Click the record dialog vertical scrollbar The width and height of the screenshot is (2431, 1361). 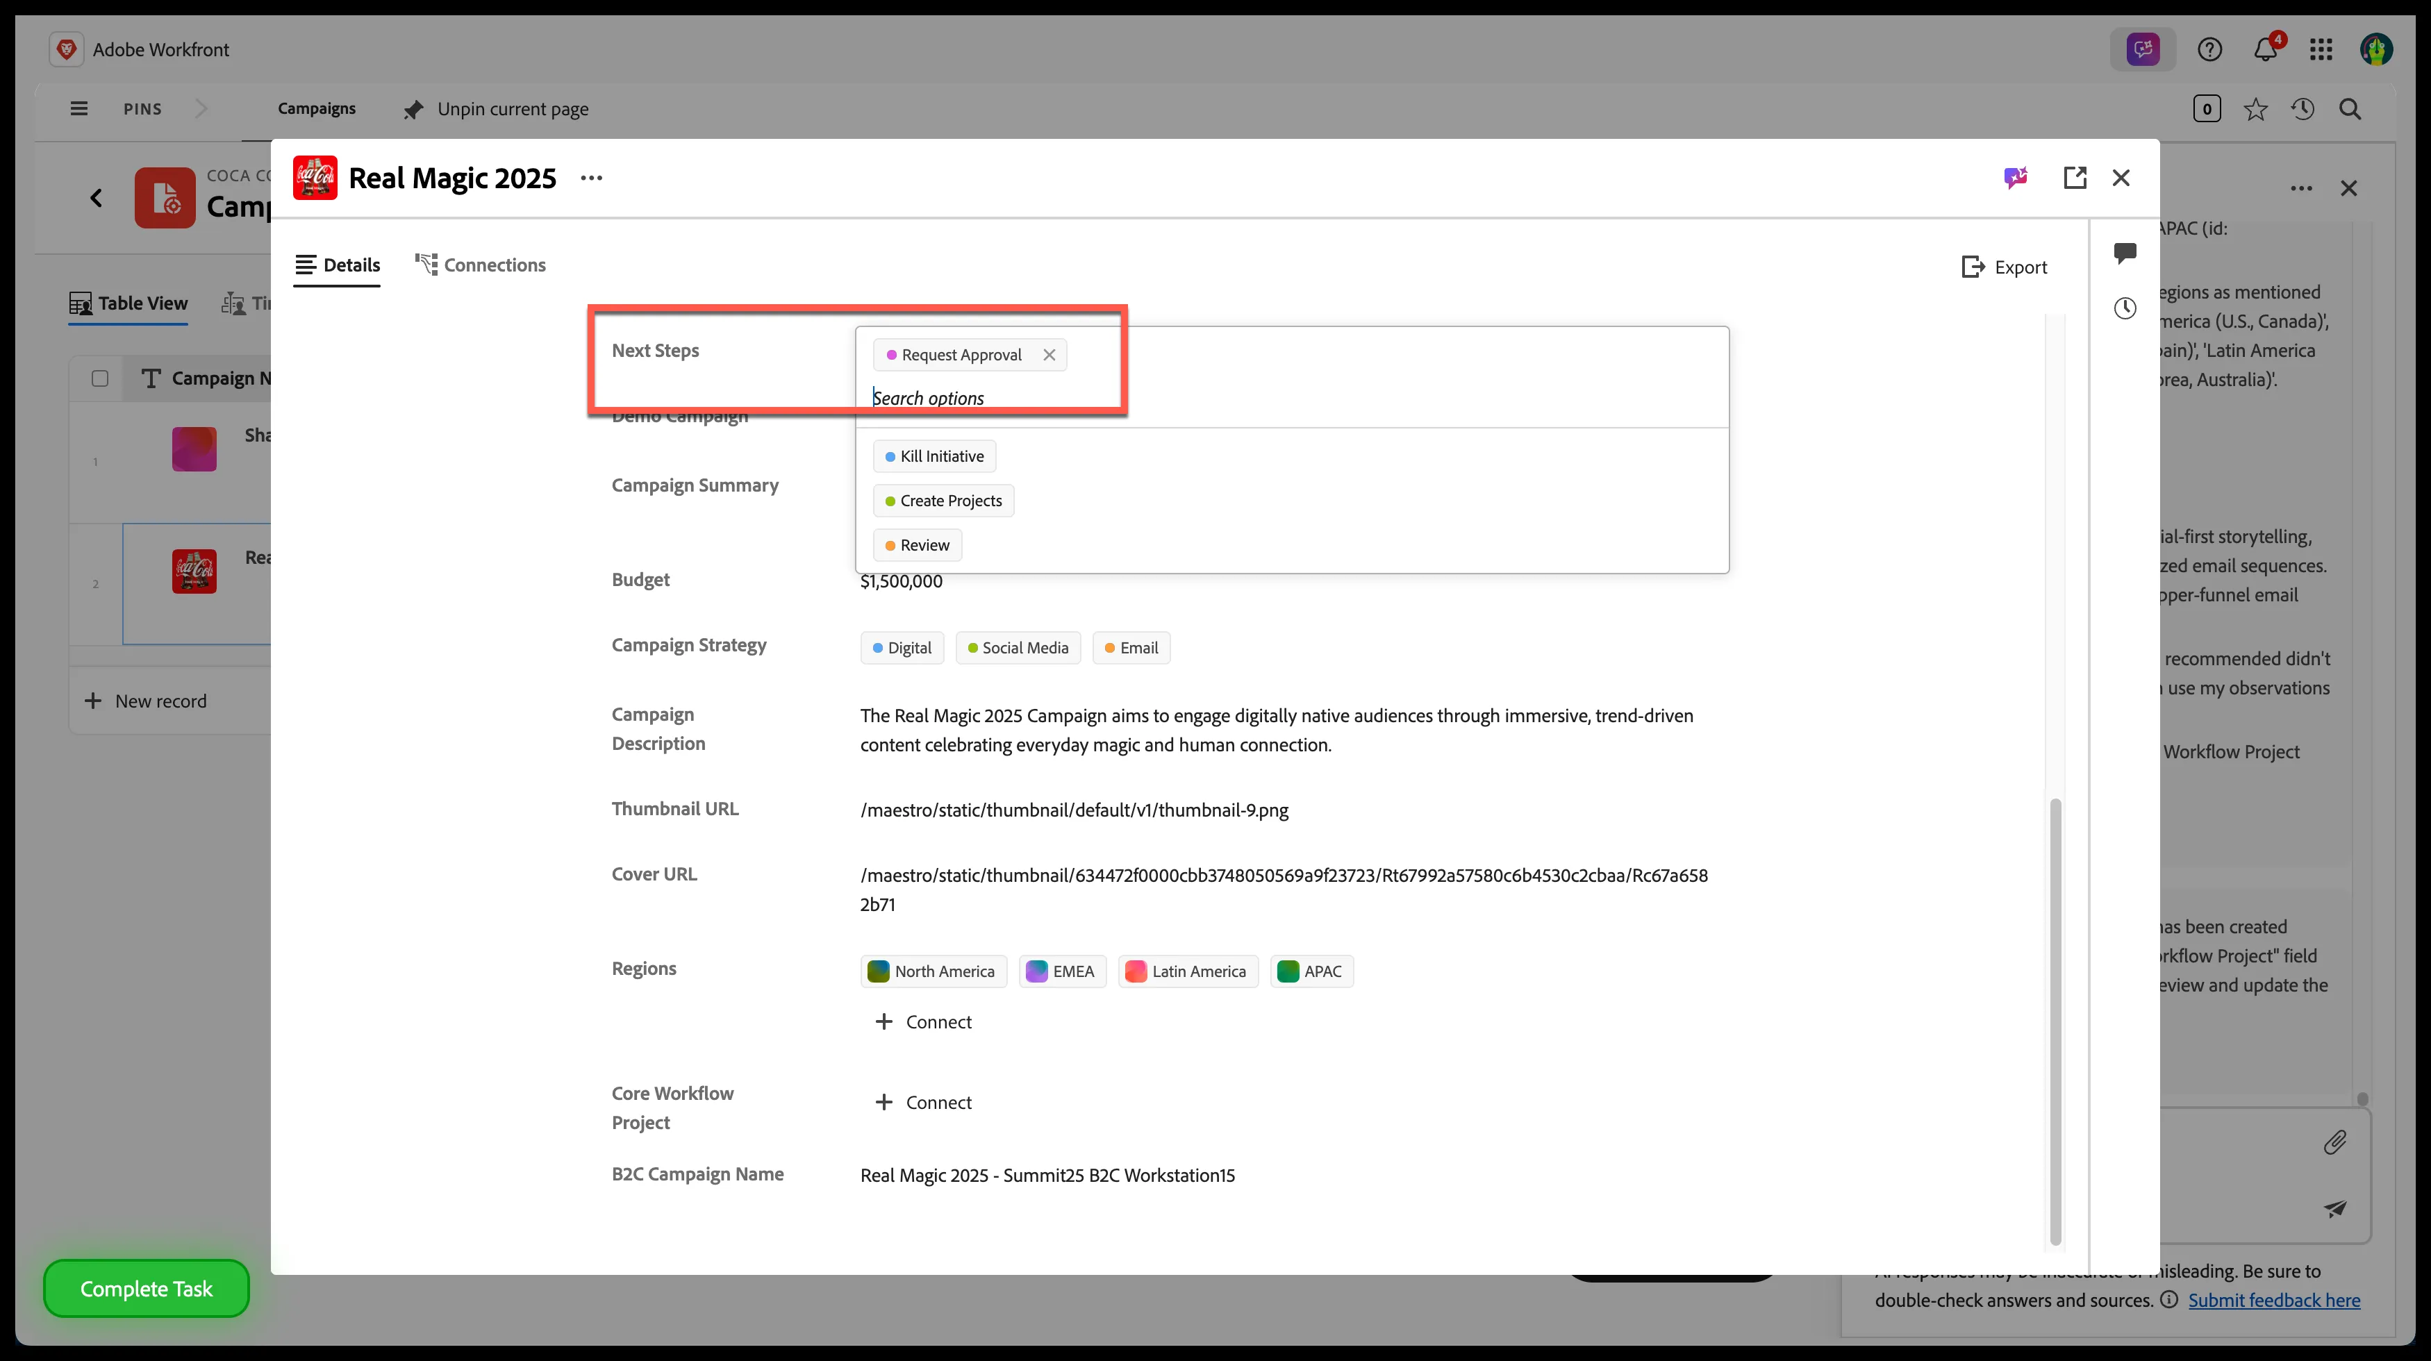(2055, 1021)
